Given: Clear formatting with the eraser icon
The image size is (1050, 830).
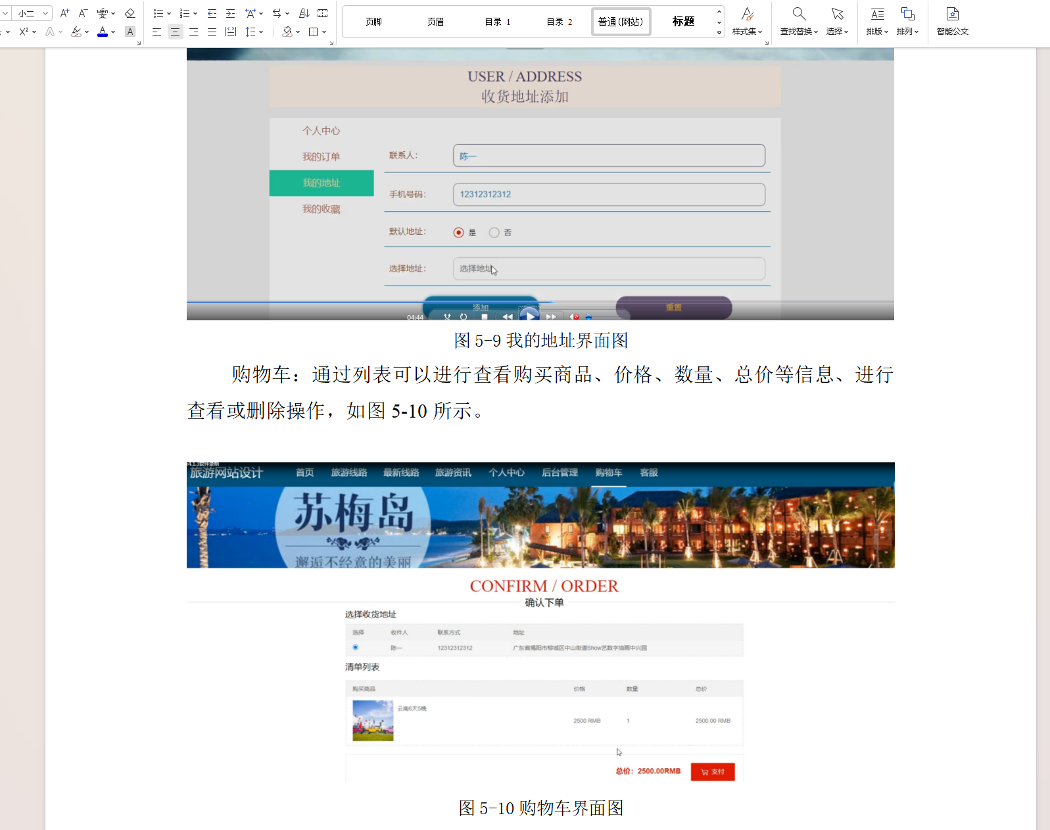Looking at the screenshot, I should (x=130, y=13).
